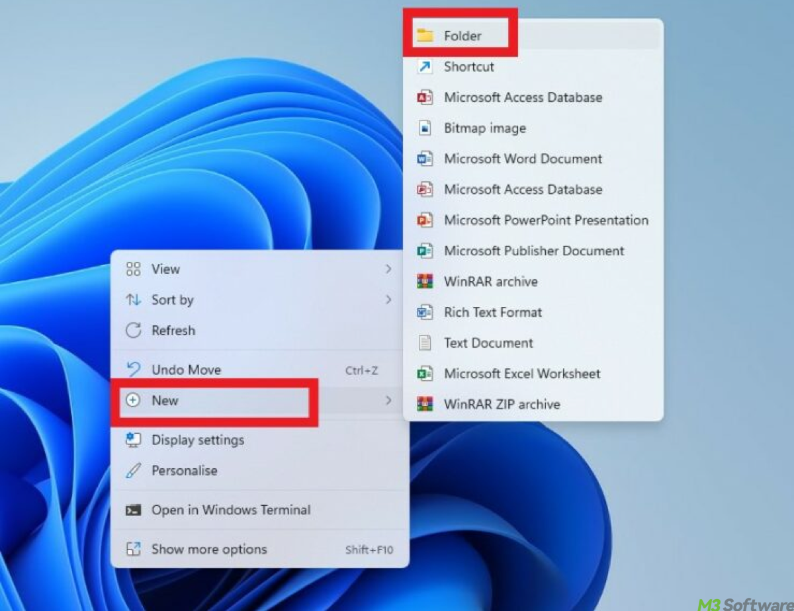Click the WinRAR archive books icon
Image resolution: width=794 pixels, height=611 pixels.
click(x=425, y=282)
